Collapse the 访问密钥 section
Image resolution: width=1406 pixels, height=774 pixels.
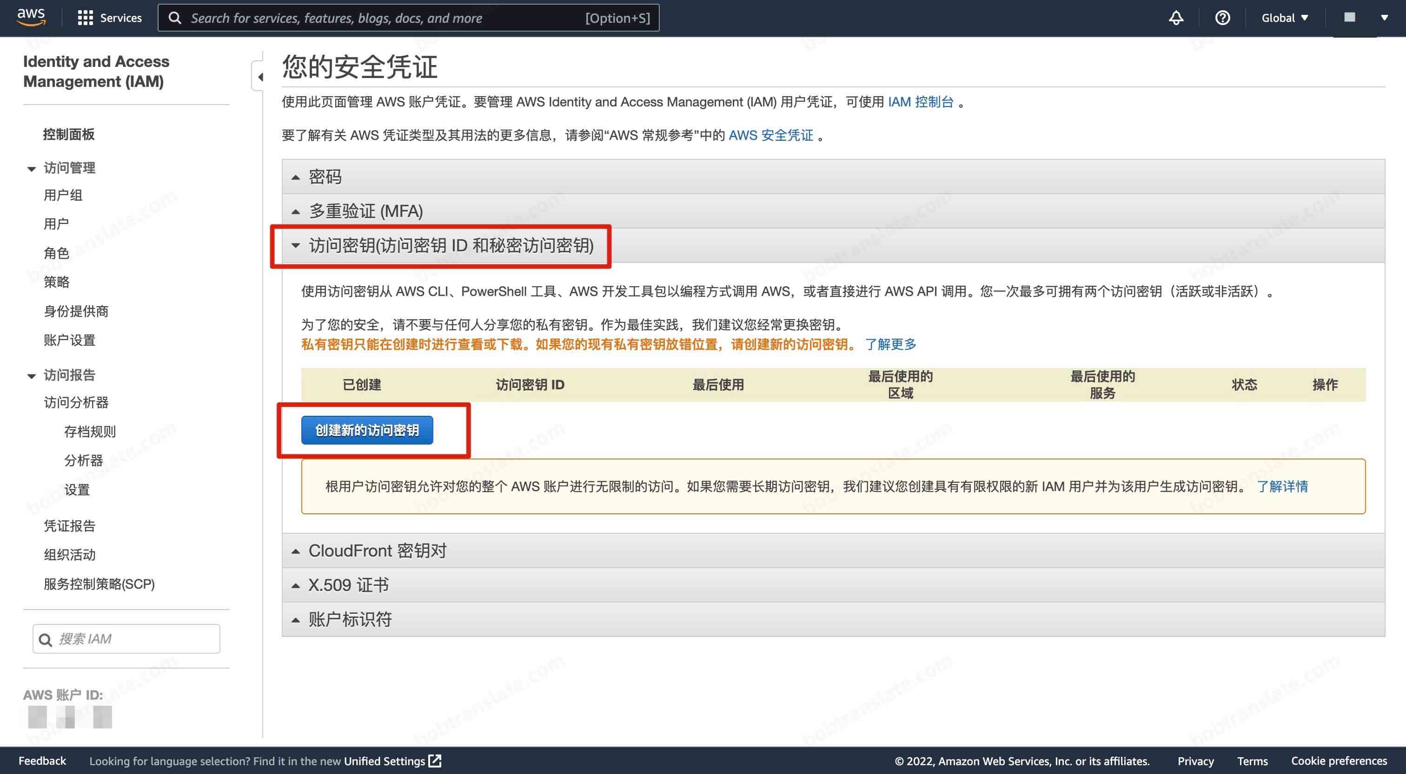tap(834, 245)
